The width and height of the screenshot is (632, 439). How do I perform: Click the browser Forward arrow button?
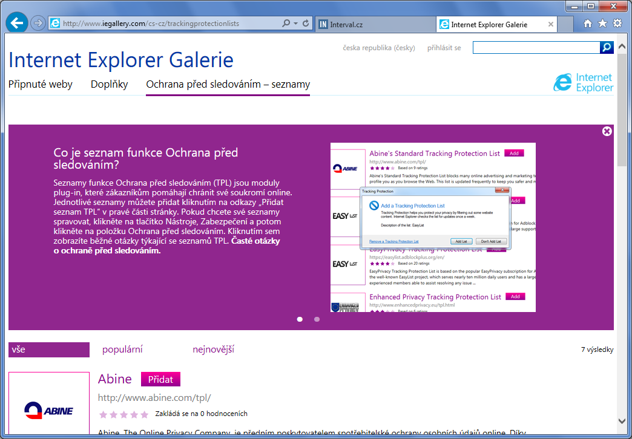(x=38, y=24)
